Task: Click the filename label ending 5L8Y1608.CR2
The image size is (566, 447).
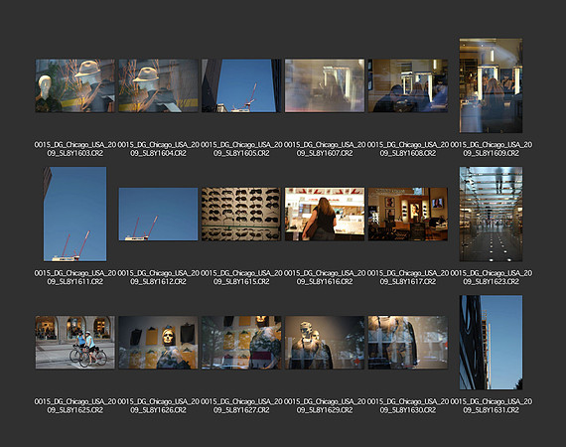Action: [x=408, y=149]
